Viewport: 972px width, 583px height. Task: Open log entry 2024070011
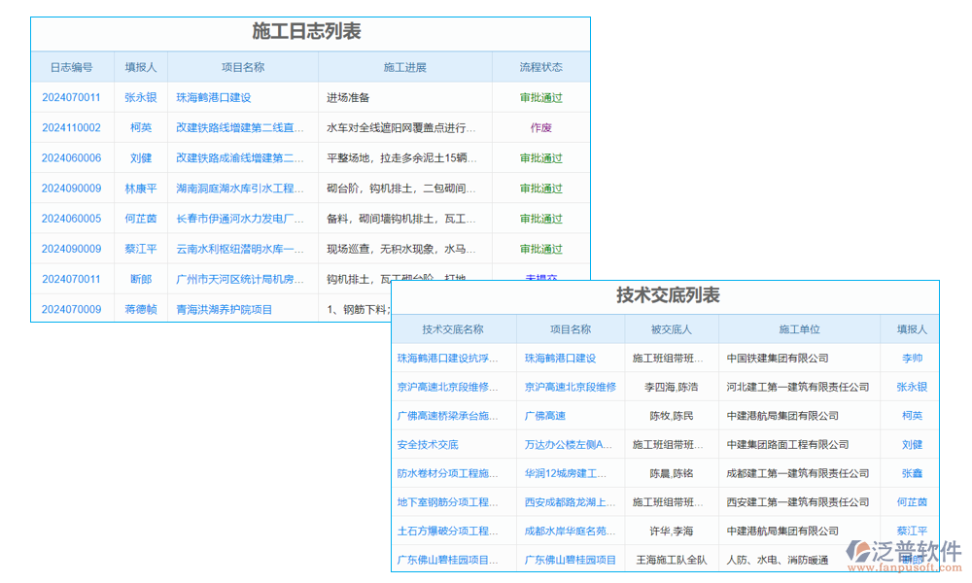70,97
